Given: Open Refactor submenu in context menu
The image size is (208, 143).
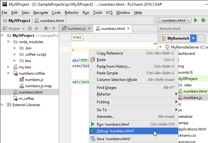Looking at the screenshot, I should pos(134,94).
